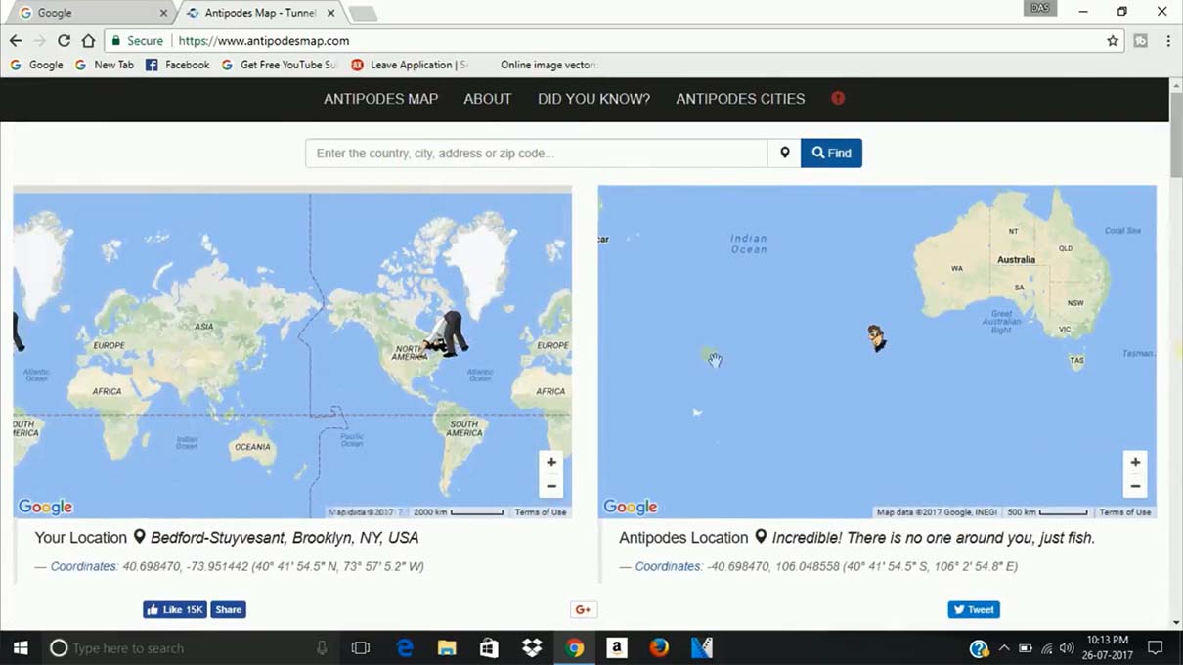Click the Find search button

tap(831, 154)
